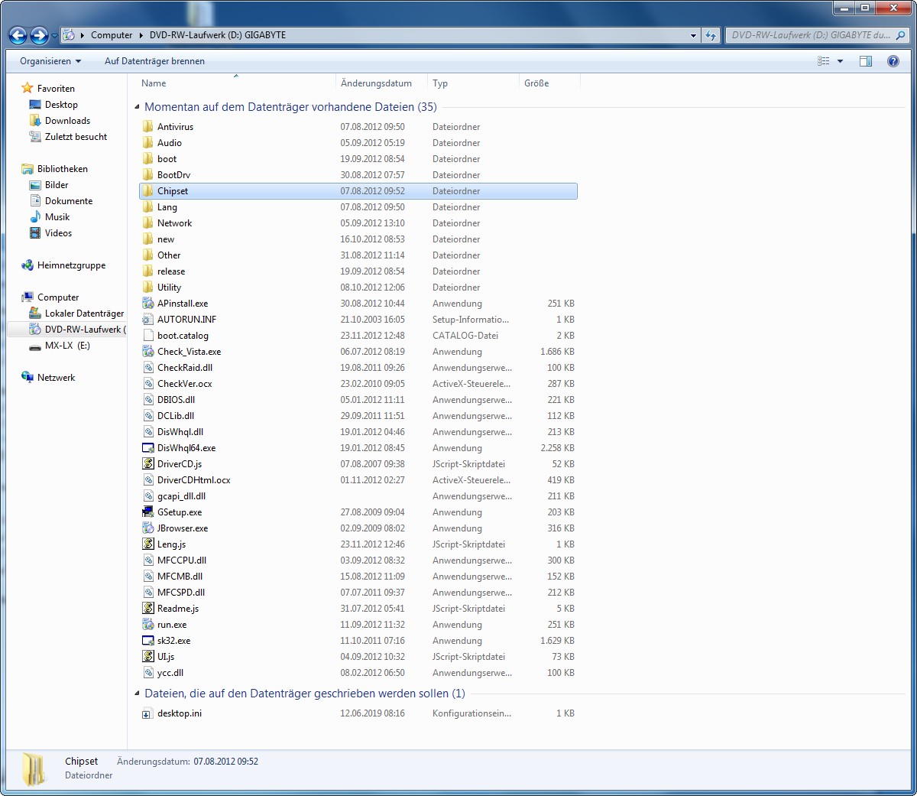The width and height of the screenshot is (917, 796).
Task: Open the view options dropdown arrow
Action: click(840, 61)
